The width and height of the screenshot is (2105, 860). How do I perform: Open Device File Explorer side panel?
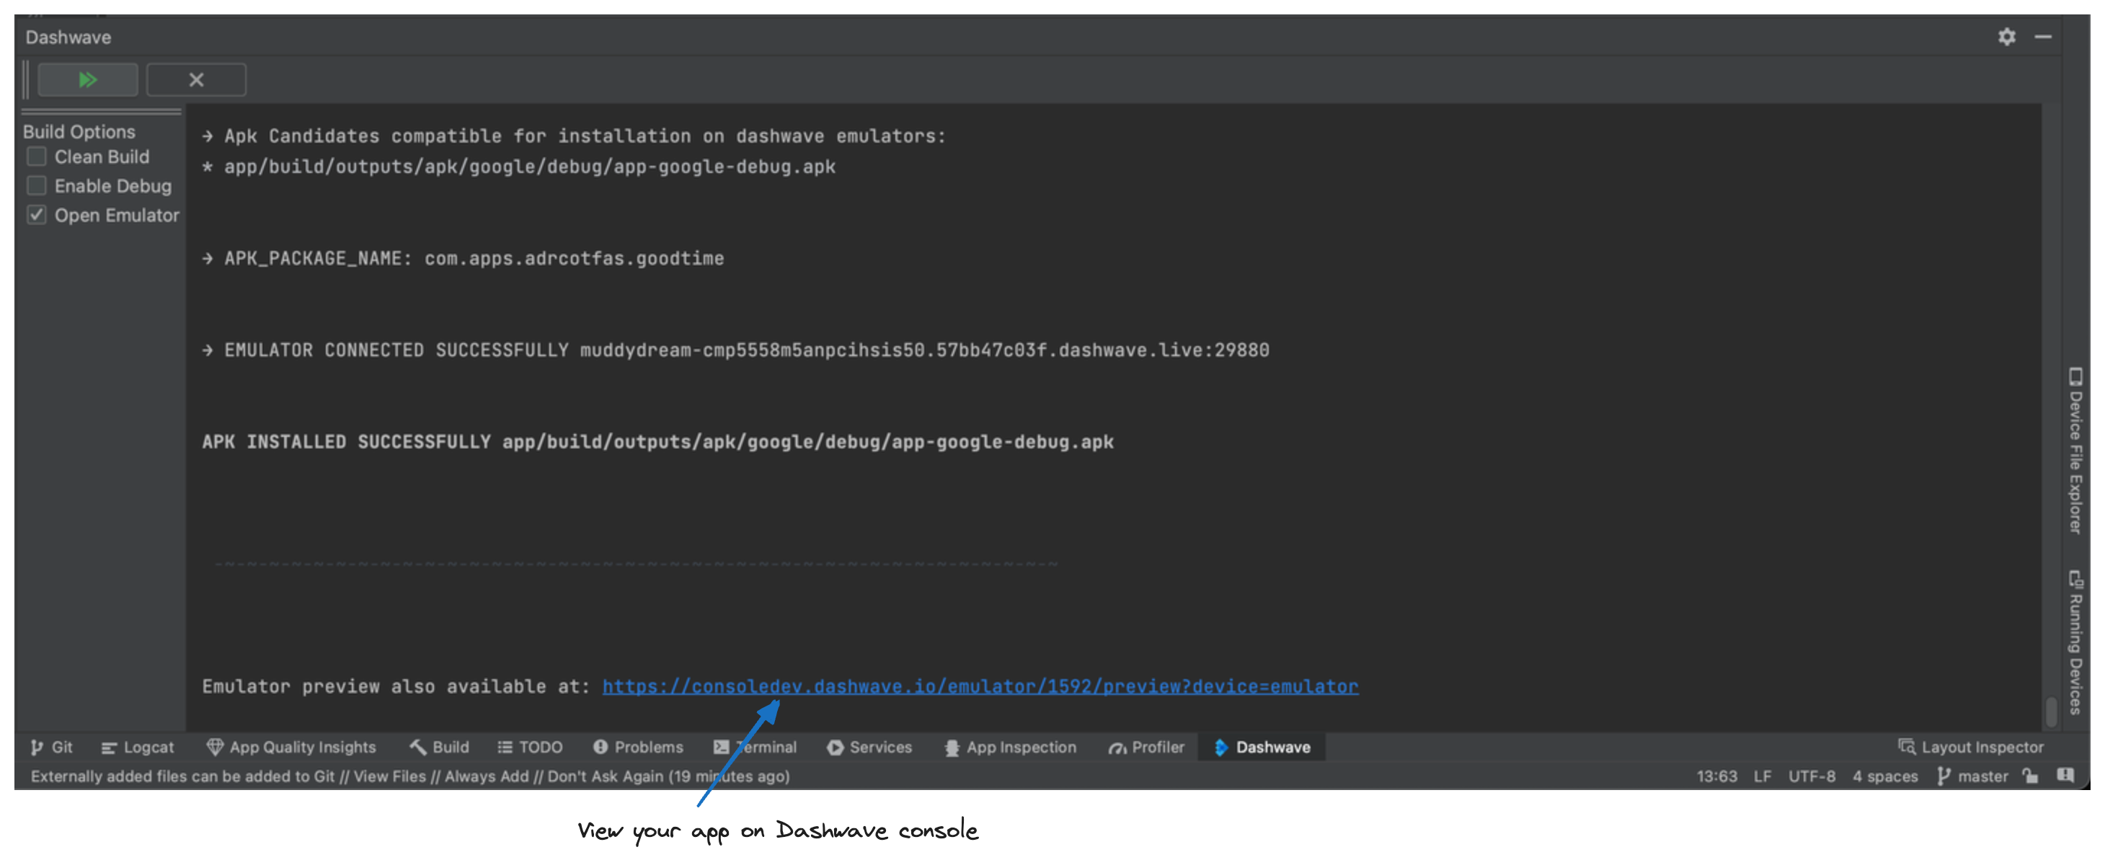tap(2075, 451)
